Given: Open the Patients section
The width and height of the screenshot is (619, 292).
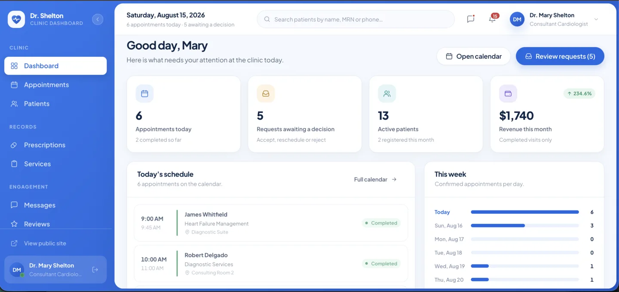Looking at the screenshot, I should coord(55,103).
